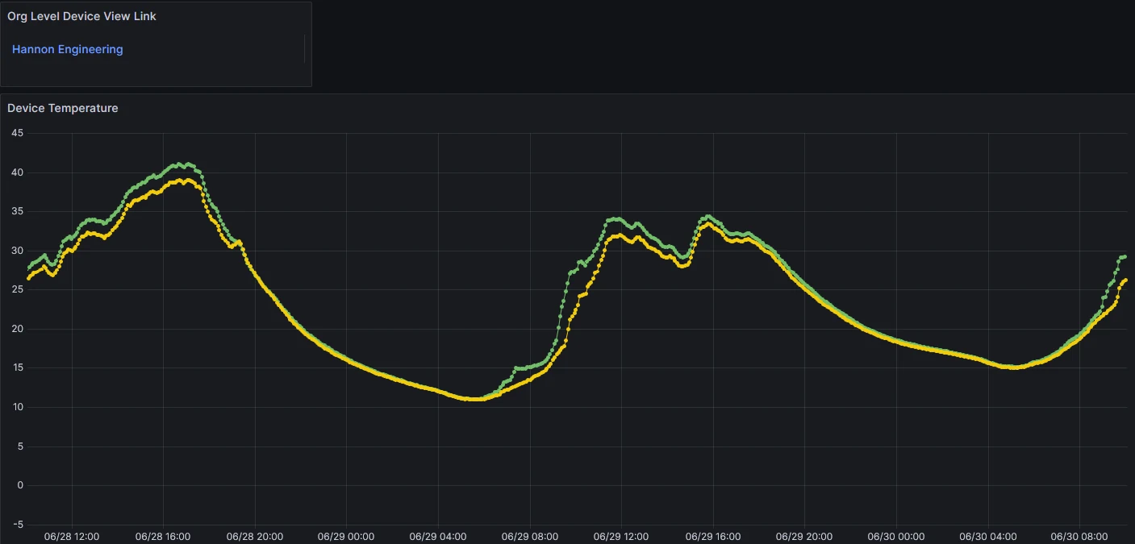Click the 06/28 20:00 time axis label
The image size is (1135, 544).
(254, 536)
